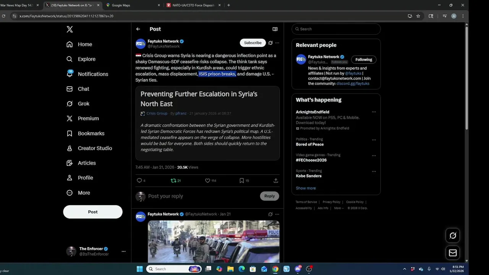Click Grok explain icon on main post
Screen dimensions: 489x275
tap(270, 43)
